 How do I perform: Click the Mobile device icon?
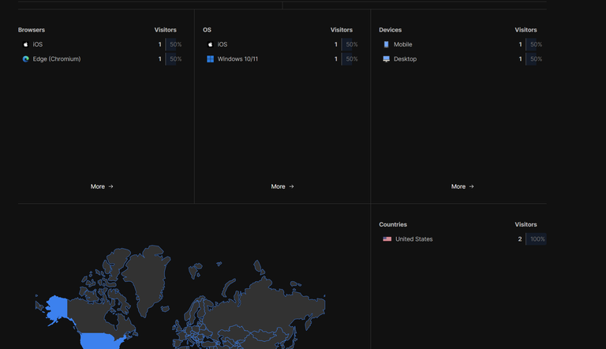(x=386, y=44)
